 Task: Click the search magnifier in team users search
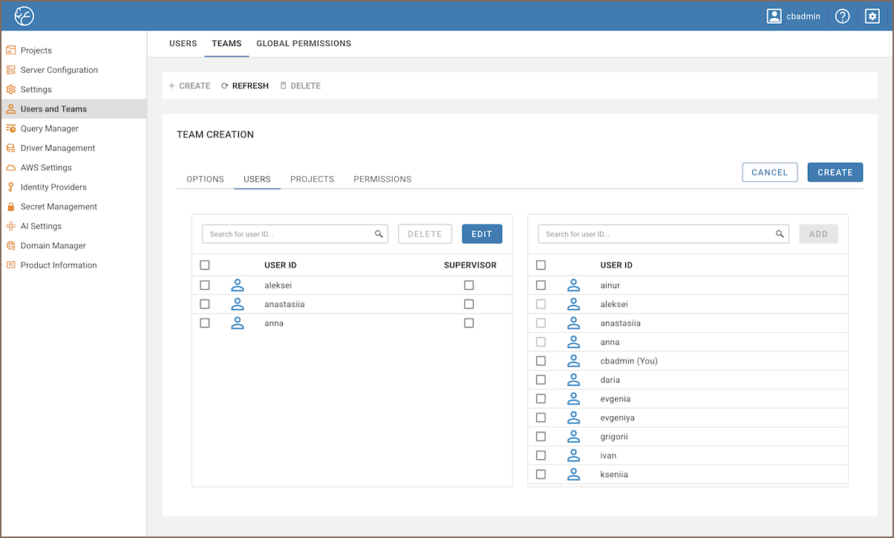(x=379, y=234)
